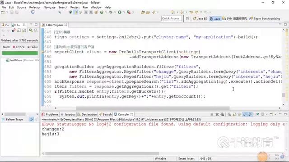The image size is (289, 162).
Task: Open the JUnit view menu triangle
Action: point(4,35)
